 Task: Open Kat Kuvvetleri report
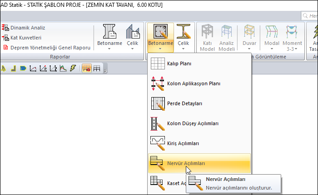coord(25,38)
